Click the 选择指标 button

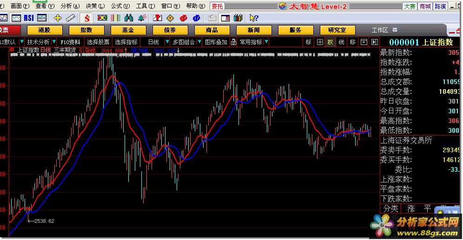click(x=126, y=42)
